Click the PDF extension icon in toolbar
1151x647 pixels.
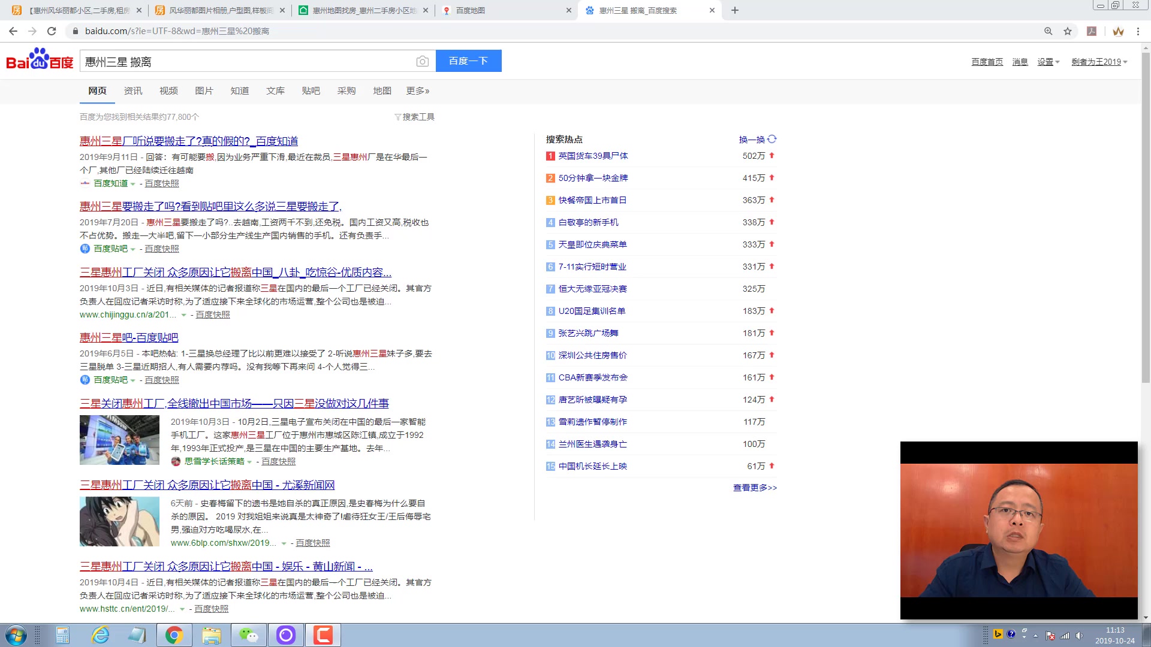1092,31
